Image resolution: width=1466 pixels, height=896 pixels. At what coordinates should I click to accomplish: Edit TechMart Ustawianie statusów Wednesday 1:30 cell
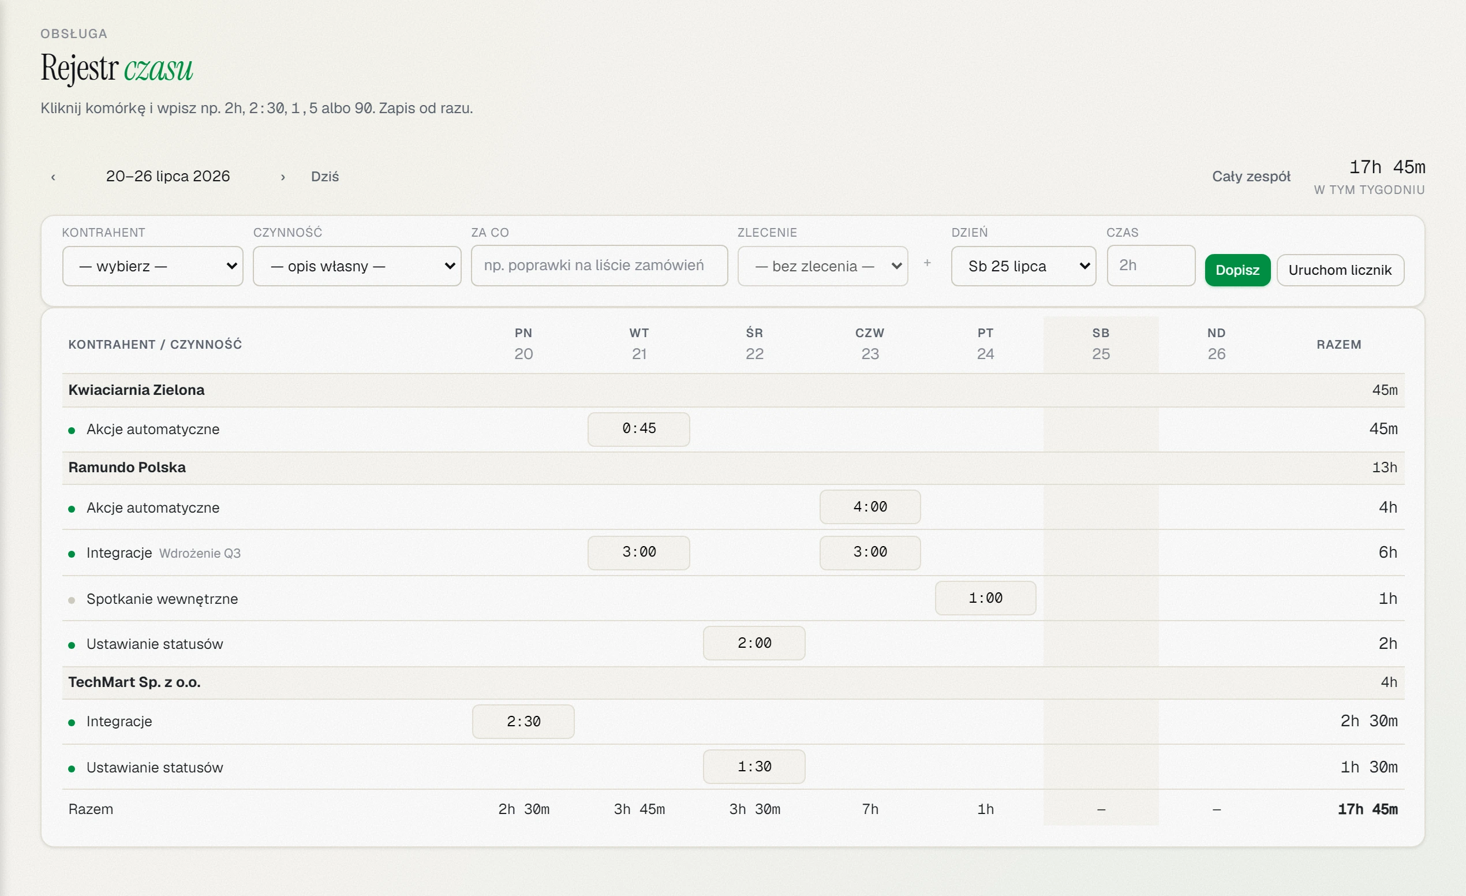(754, 767)
